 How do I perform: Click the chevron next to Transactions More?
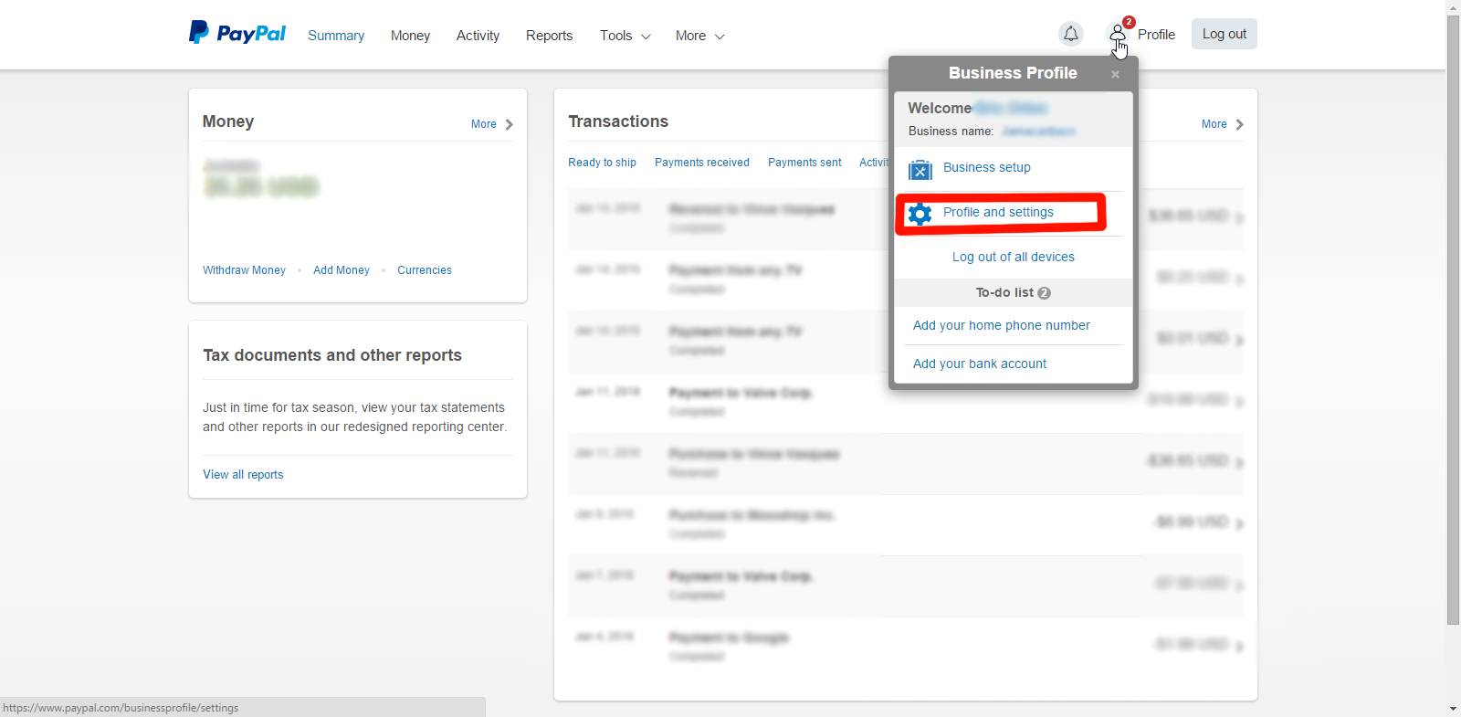1239,124
